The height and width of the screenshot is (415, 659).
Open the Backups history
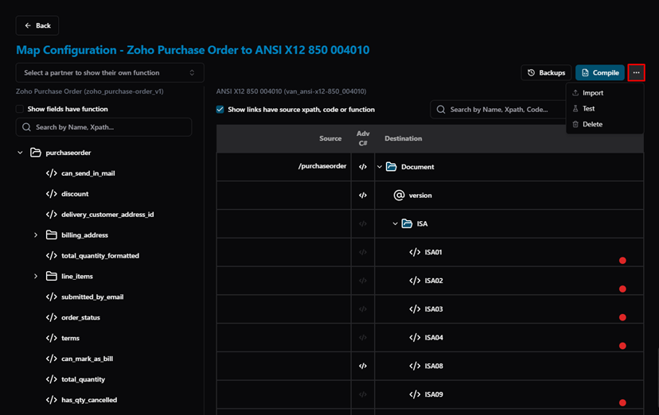(x=546, y=72)
